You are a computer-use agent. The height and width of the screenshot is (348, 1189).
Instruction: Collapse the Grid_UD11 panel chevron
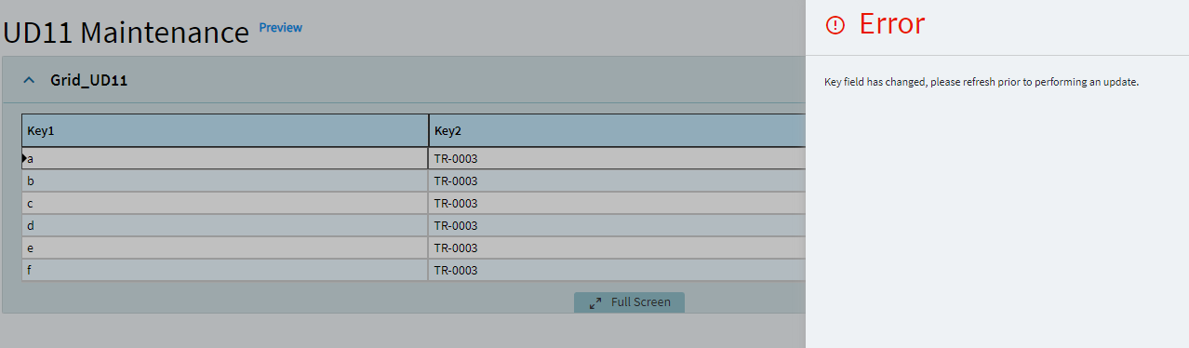(x=28, y=81)
